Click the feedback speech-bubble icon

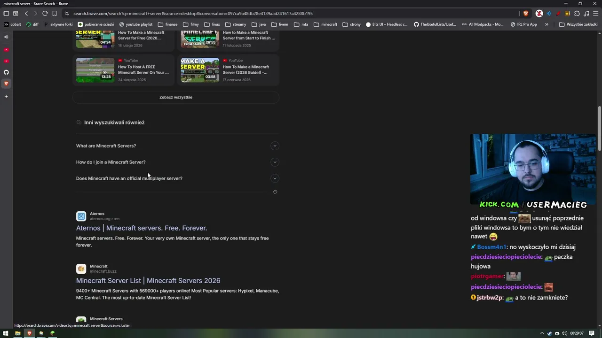(x=275, y=192)
